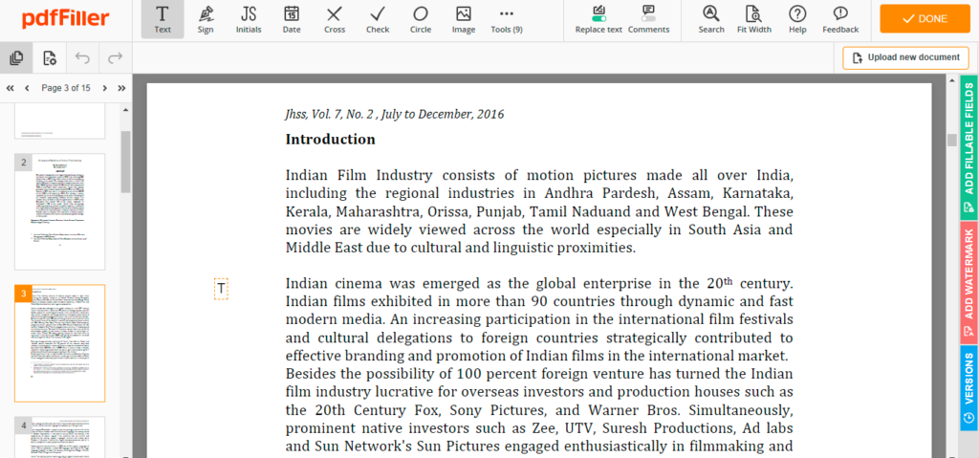979x458 pixels.
Task: Open page 2 thumbnail
Action: (x=59, y=211)
